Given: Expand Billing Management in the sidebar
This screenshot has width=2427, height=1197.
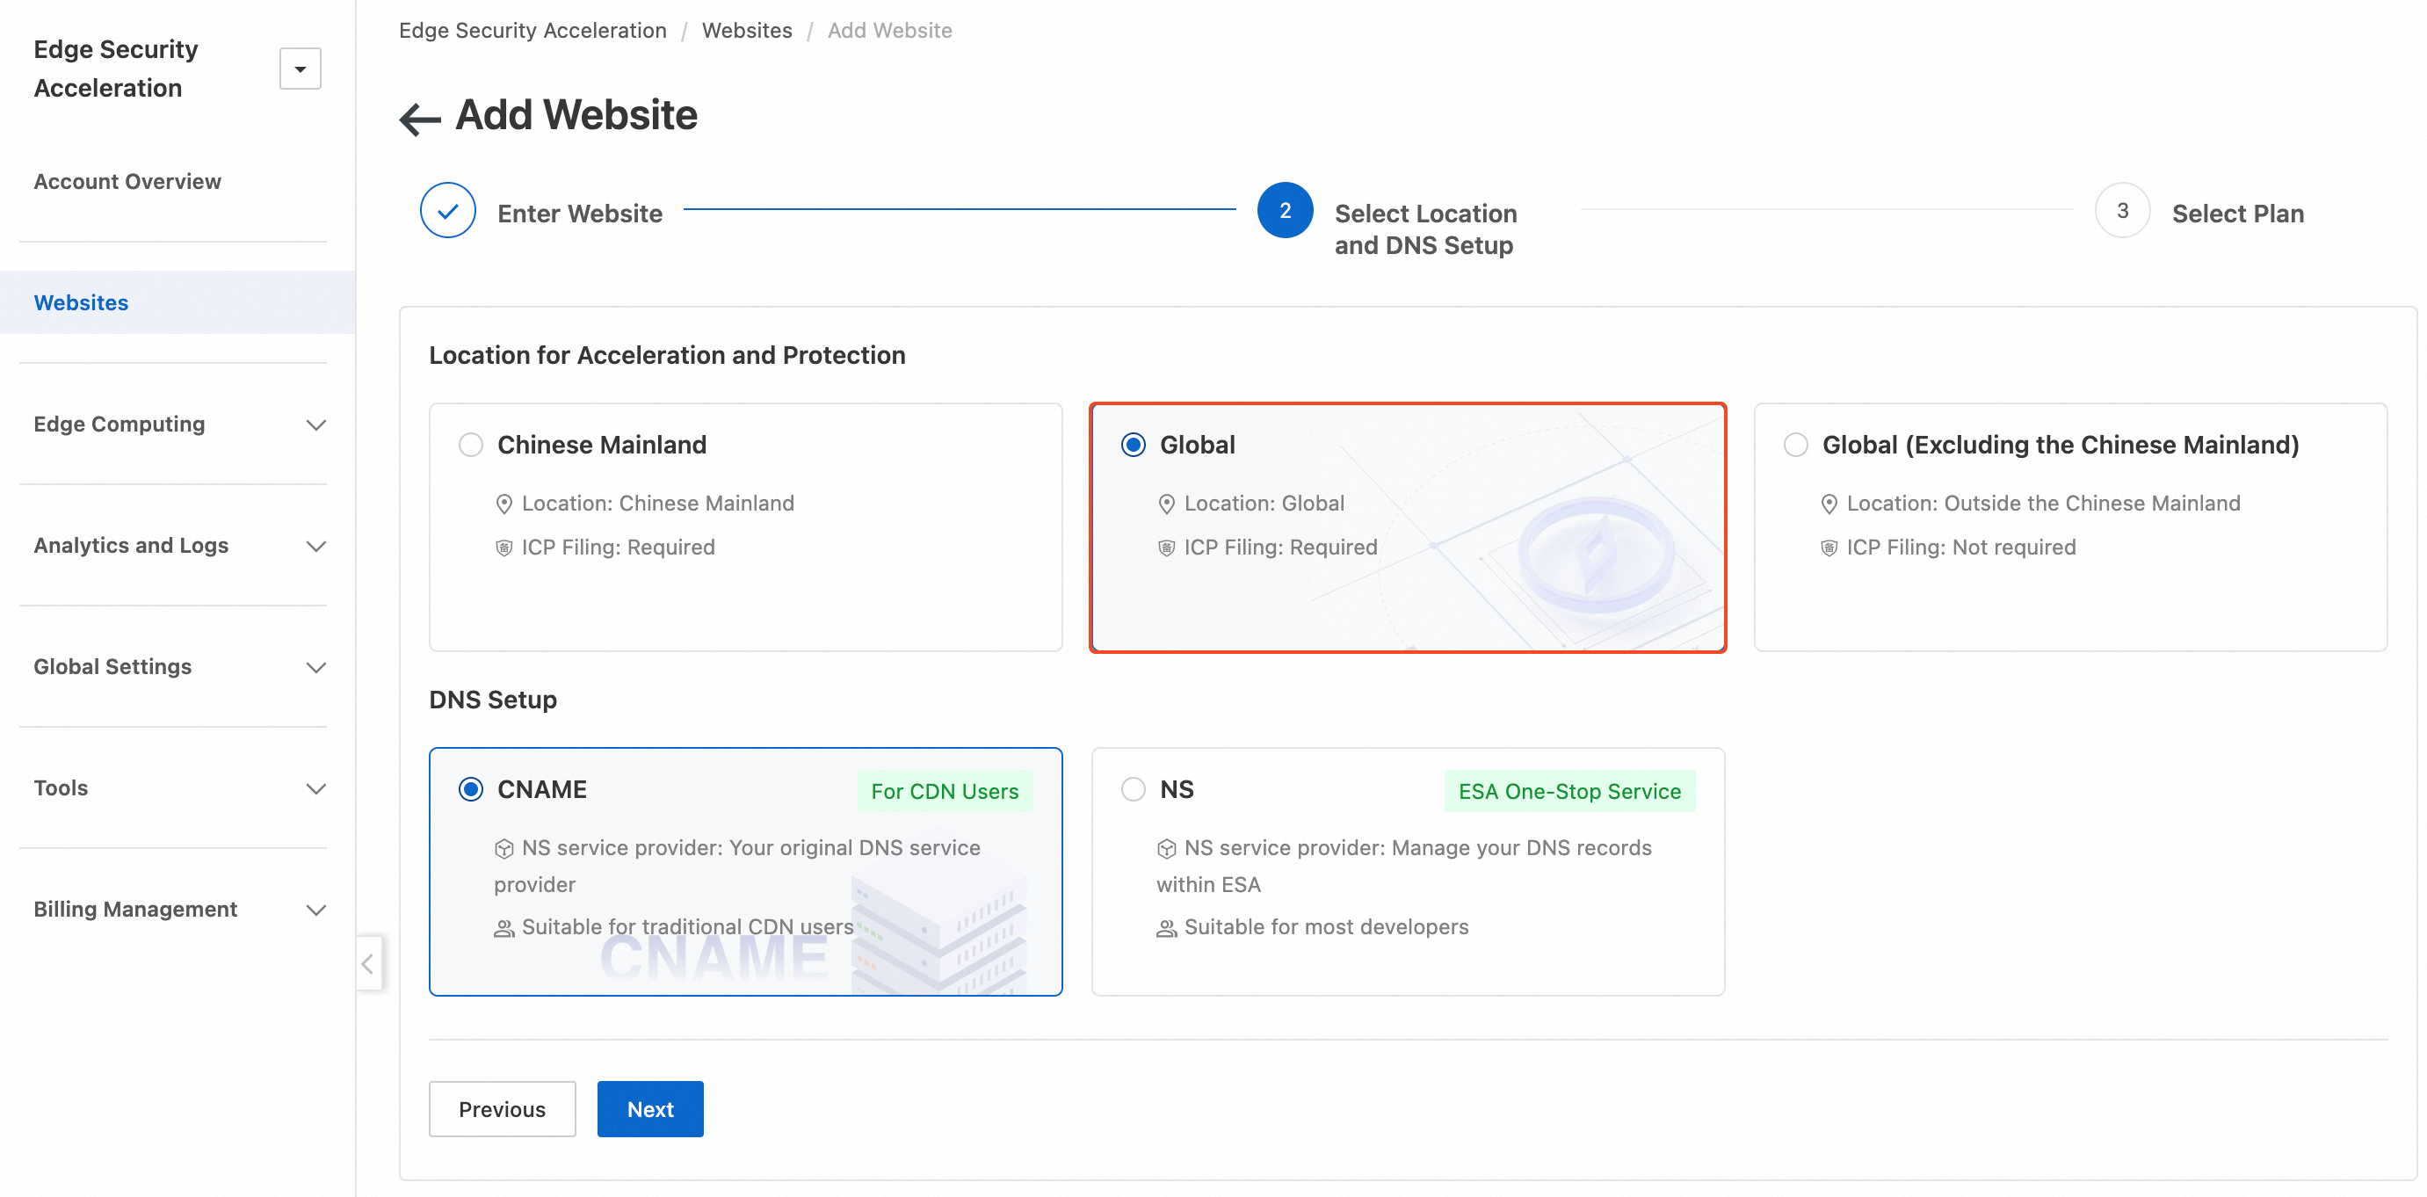Looking at the screenshot, I should coord(315,910).
